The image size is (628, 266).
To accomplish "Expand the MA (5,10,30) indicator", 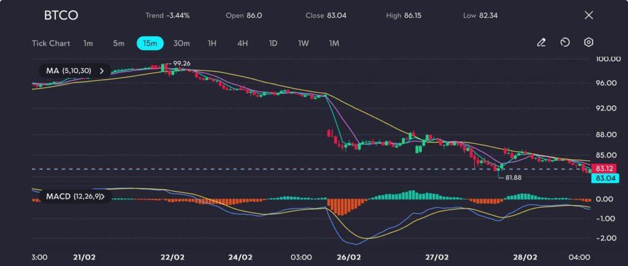I will coord(74,71).
